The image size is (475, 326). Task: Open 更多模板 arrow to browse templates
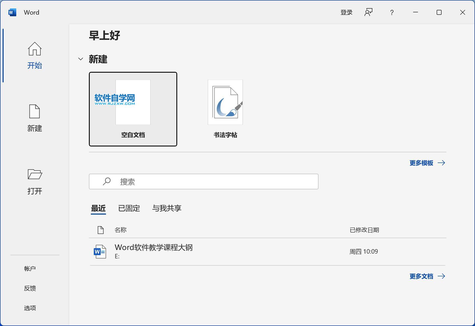coord(442,163)
